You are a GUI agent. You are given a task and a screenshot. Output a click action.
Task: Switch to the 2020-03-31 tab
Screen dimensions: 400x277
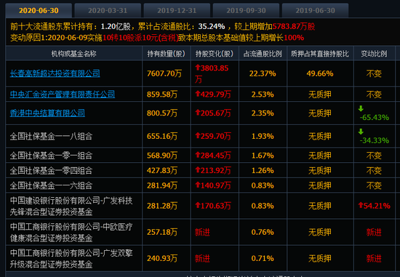(108, 10)
